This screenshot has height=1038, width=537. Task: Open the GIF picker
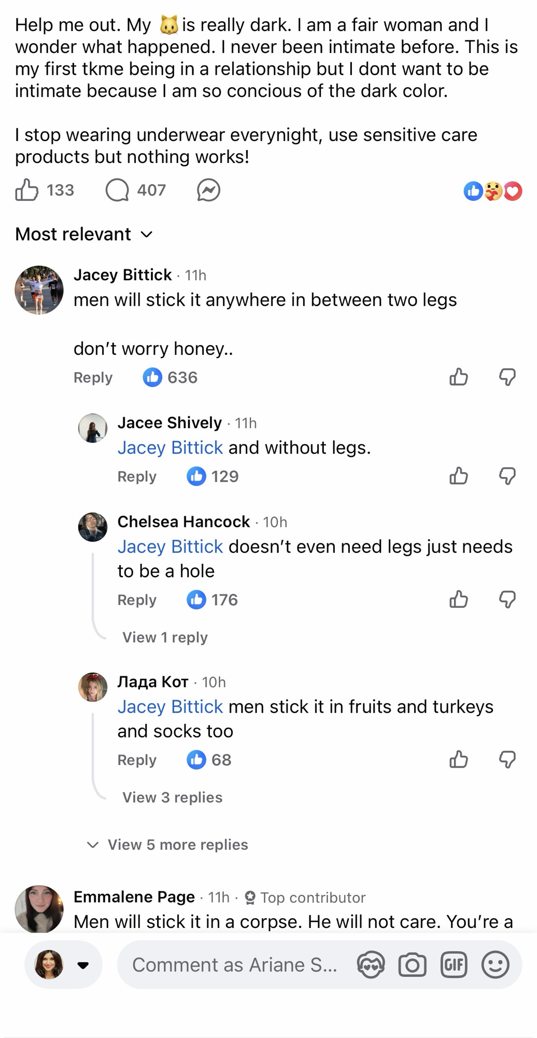(454, 965)
